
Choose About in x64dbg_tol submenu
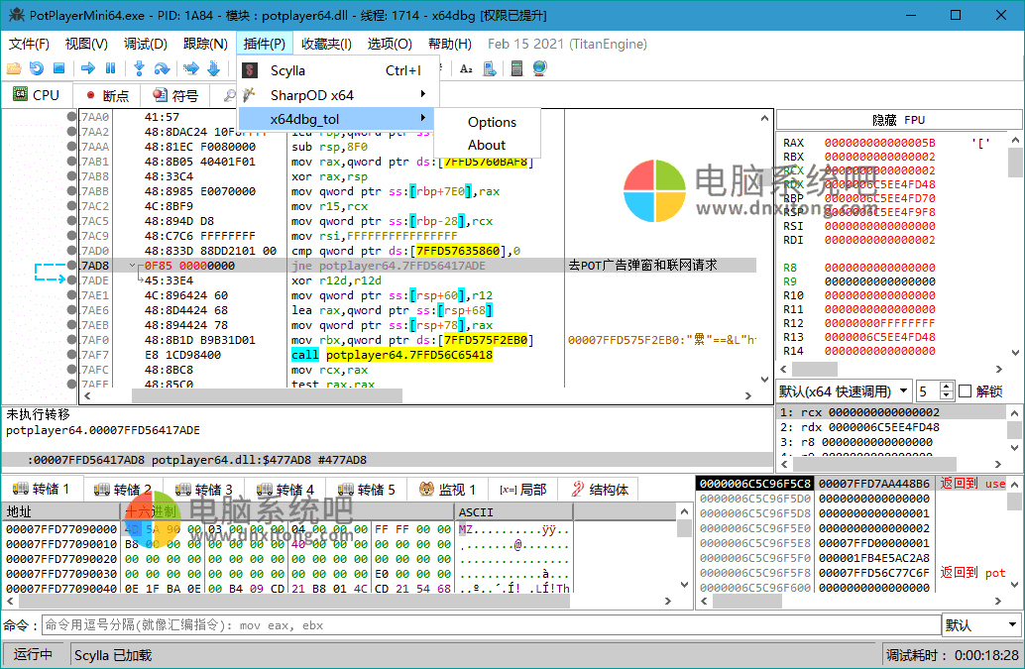487,145
